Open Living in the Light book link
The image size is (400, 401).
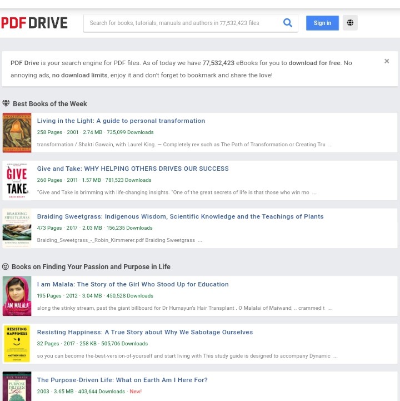(x=121, y=121)
